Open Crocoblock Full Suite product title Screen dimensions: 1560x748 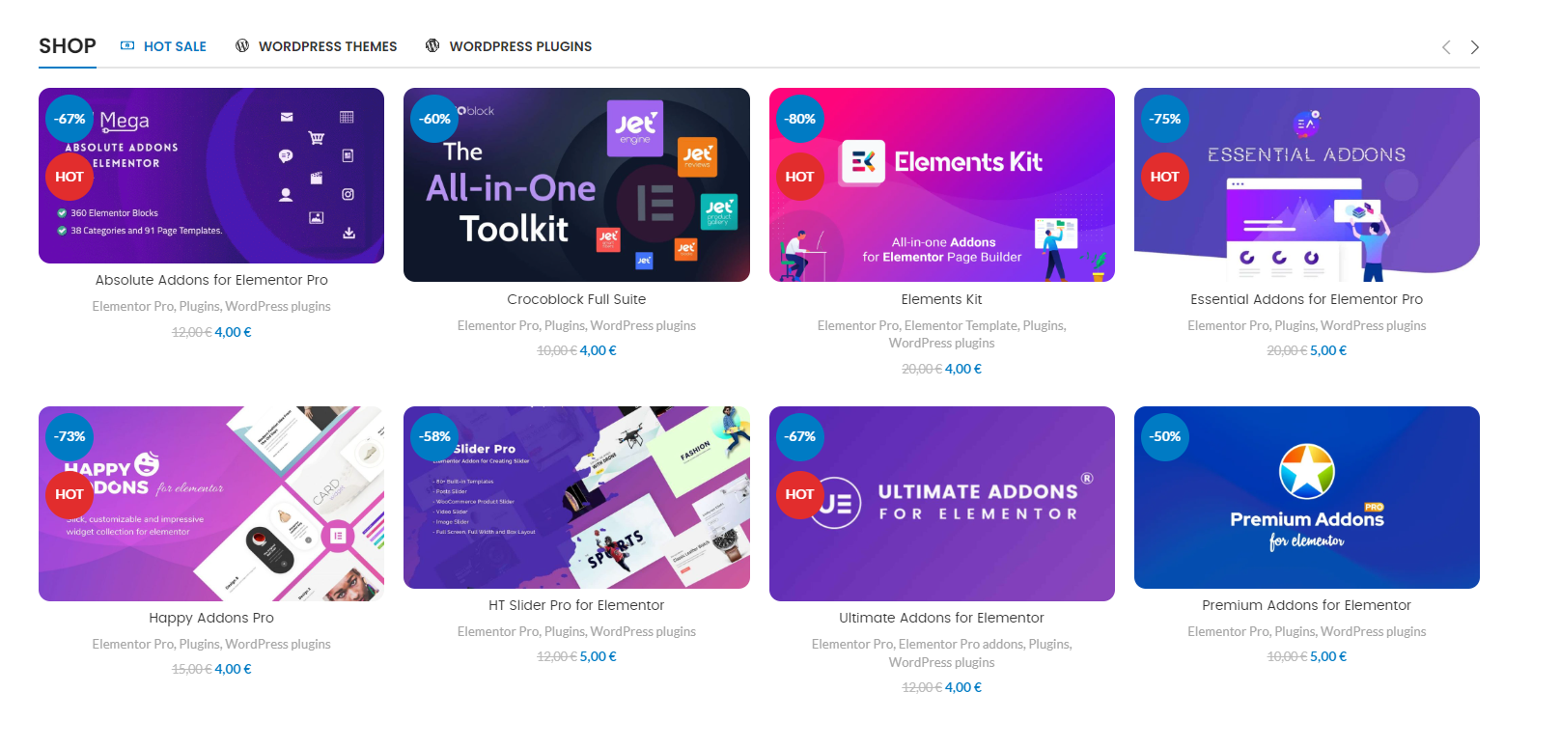point(576,299)
